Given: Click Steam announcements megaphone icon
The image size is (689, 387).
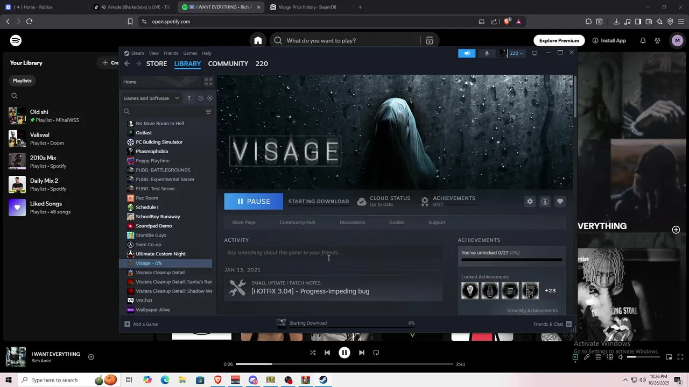Looking at the screenshot, I should click(x=467, y=53).
